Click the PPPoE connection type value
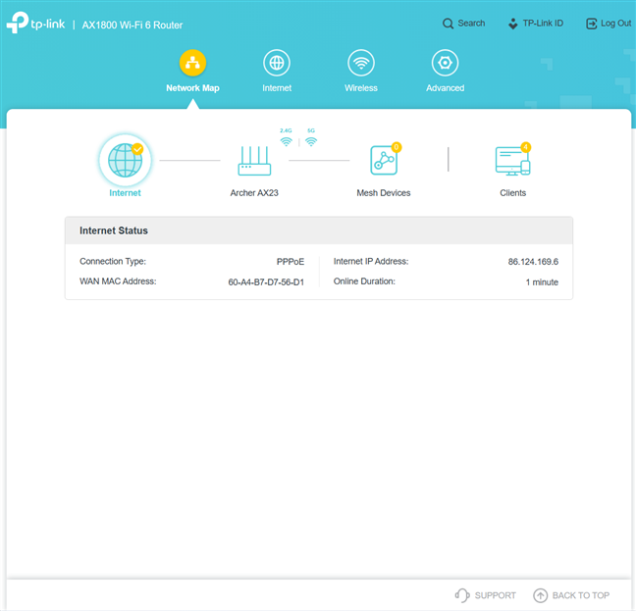This screenshot has width=636, height=611. click(x=291, y=262)
